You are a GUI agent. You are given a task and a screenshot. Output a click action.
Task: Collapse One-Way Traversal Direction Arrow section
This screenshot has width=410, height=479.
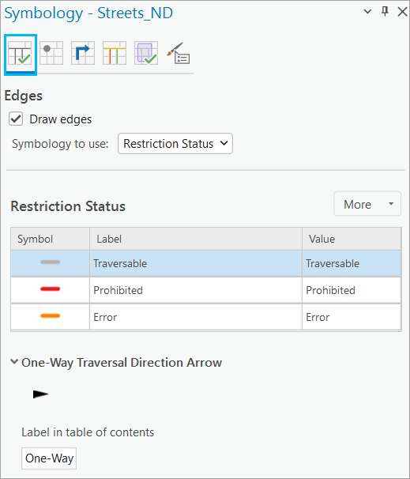click(x=14, y=362)
